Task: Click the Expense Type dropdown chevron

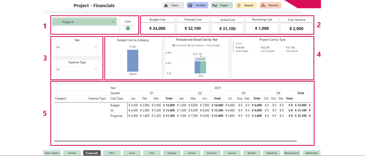Action: (x=96, y=69)
